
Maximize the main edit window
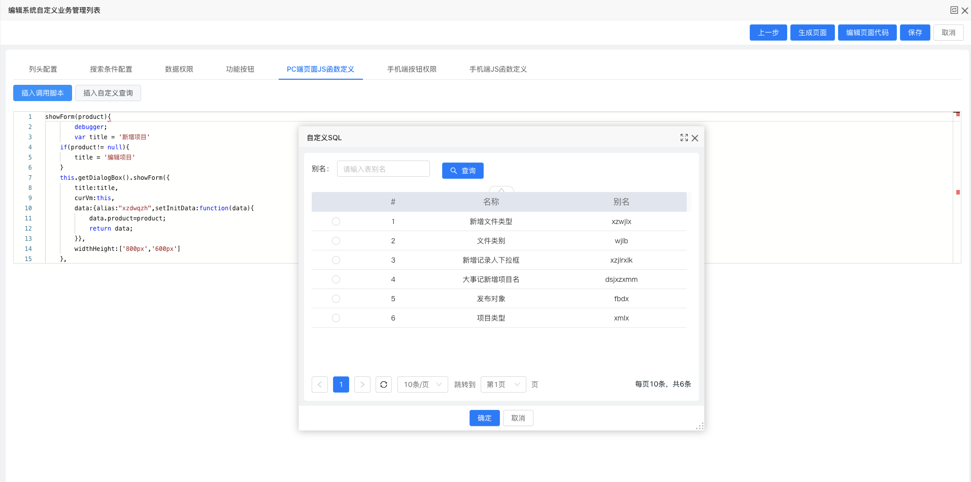[x=954, y=10]
